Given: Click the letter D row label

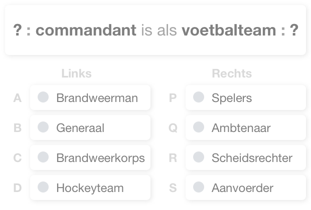Looking at the screenshot, I should click(18, 188).
